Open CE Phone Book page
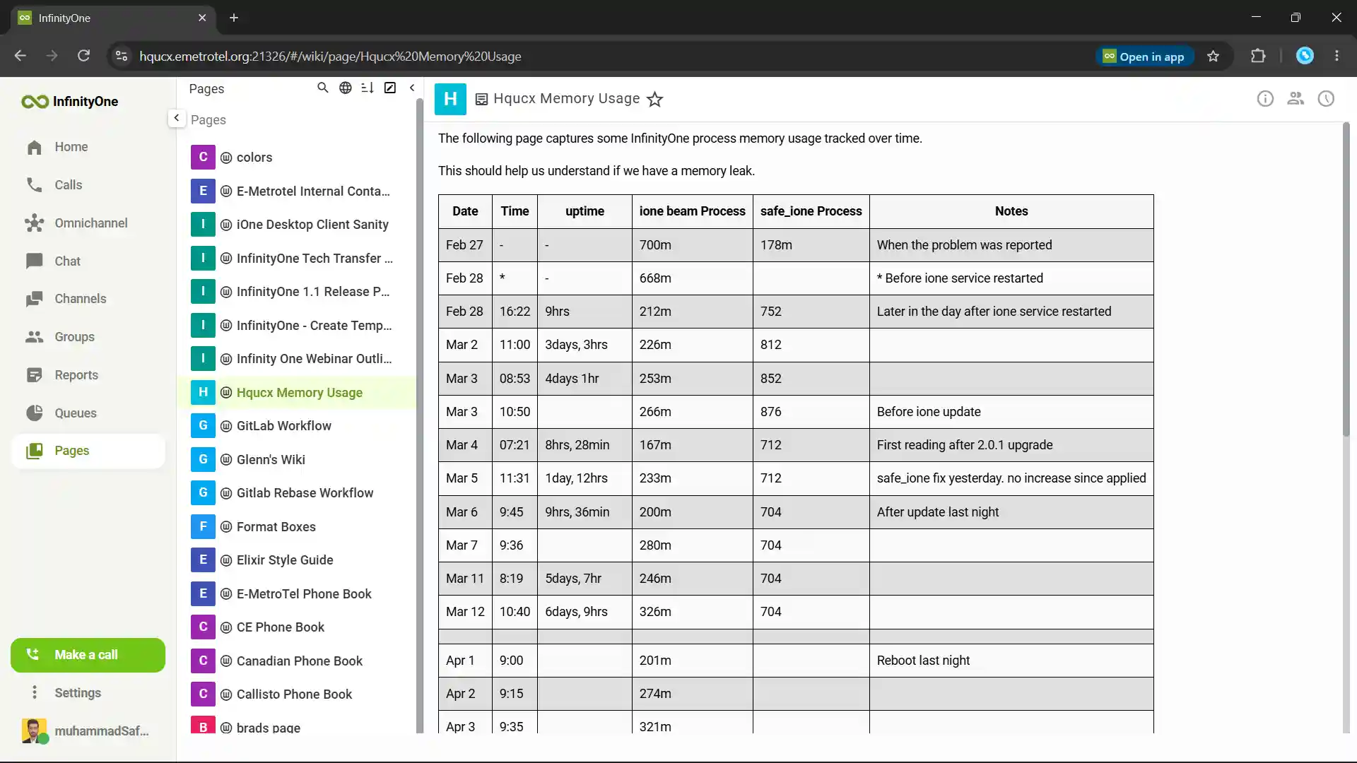This screenshot has height=763, width=1357. point(297,627)
